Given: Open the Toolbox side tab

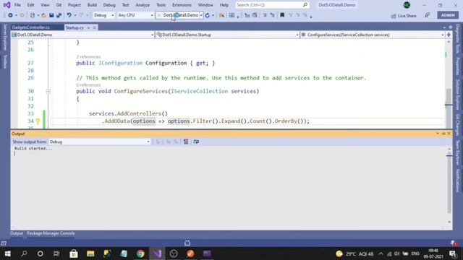Looking at the screenshot, I should pos(5,61).
